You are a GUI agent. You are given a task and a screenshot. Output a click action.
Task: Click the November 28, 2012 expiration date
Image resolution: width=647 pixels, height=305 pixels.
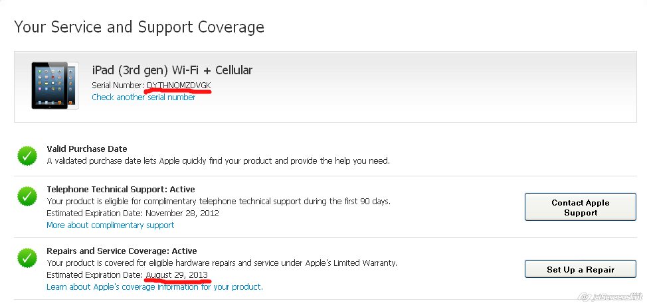click(182, 213)
